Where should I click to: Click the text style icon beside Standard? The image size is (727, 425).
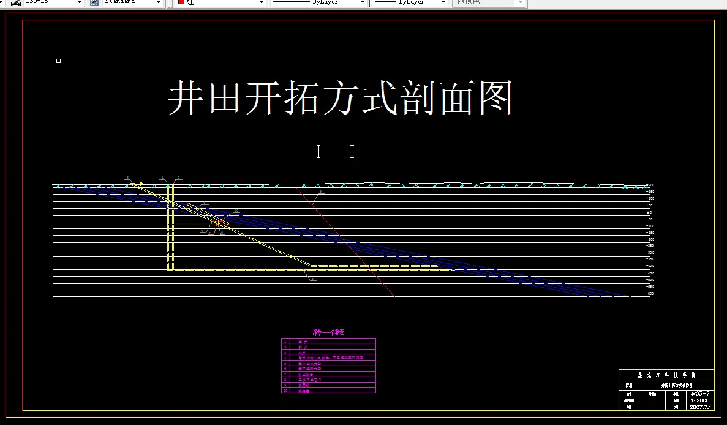click(93, 2)
